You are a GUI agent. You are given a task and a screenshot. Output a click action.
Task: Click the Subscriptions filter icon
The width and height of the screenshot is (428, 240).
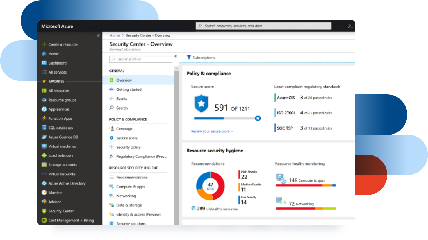189,58
